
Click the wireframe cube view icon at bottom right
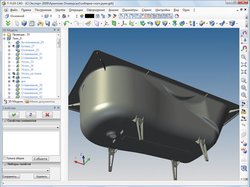coord(244,168)
